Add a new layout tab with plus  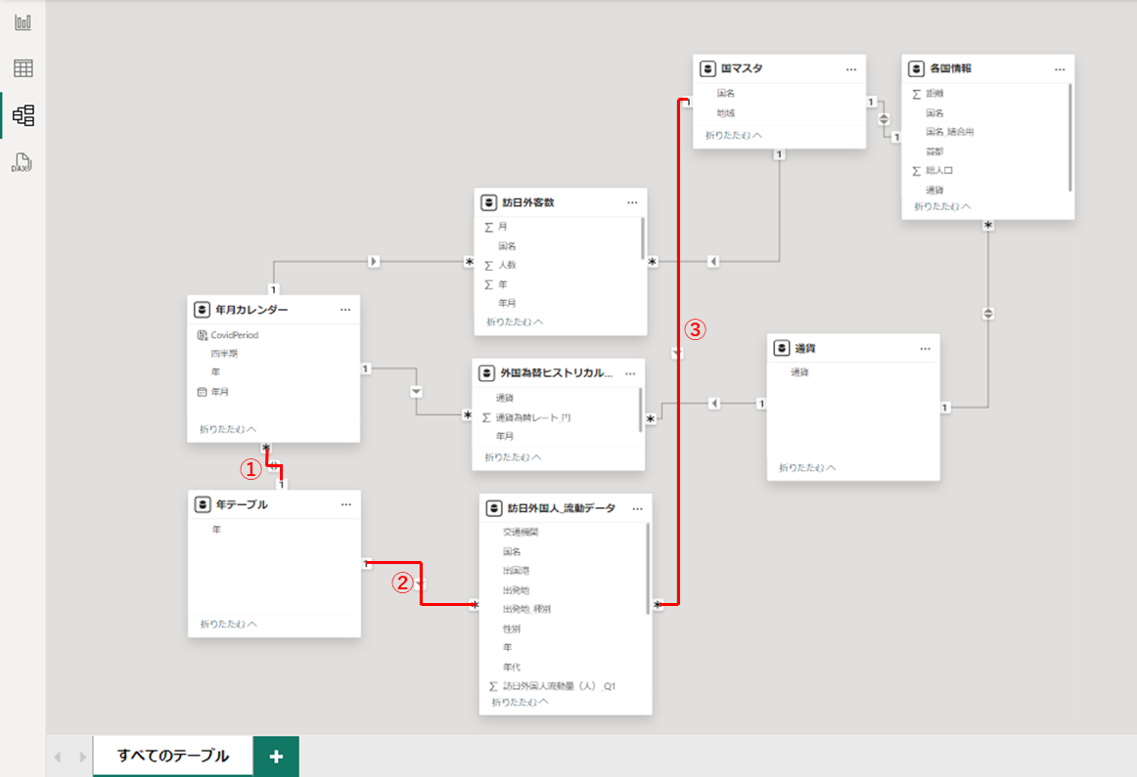[276, 756]
